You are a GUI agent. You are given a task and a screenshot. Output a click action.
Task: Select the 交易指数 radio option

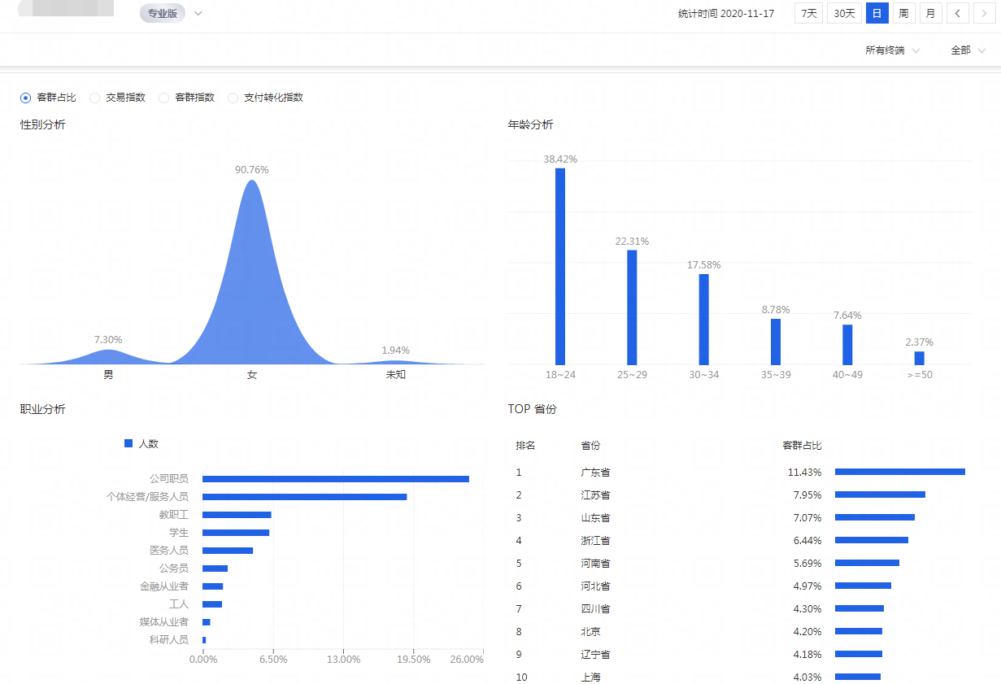coord(95,98)
